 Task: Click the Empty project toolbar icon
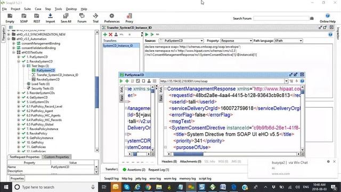10,18
